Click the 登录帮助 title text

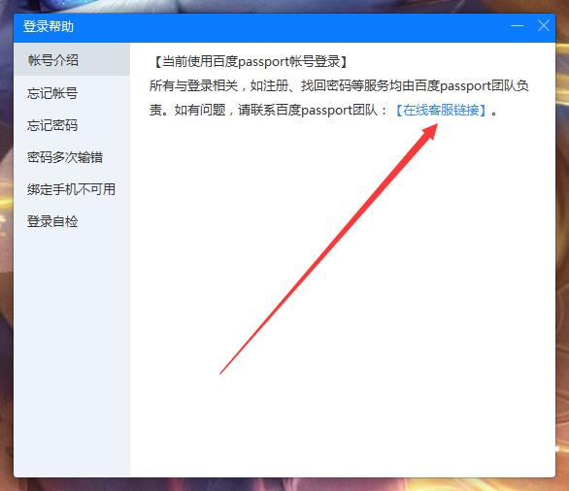[49, 26]
